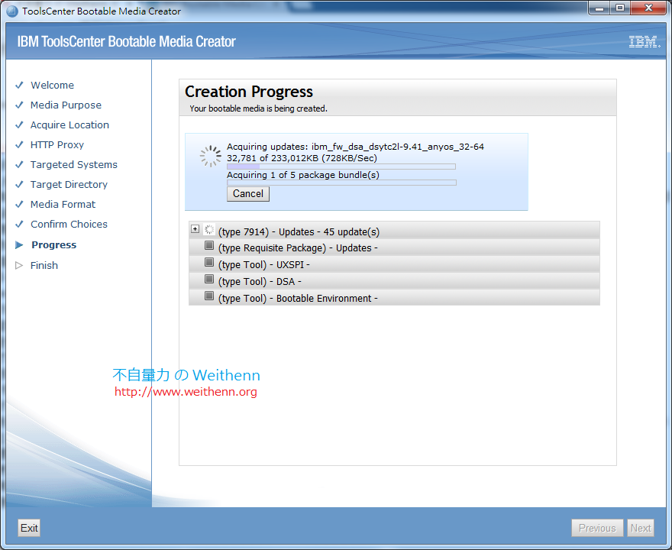Click the filled arrow beside Progress step
Image resolution: width=672 pixels, height=550 pixels.
click(x=19, y=244)
